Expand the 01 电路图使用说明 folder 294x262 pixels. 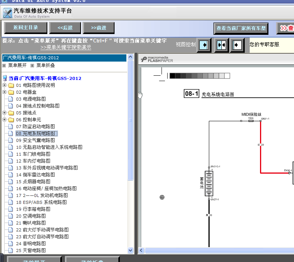point(4,85)
